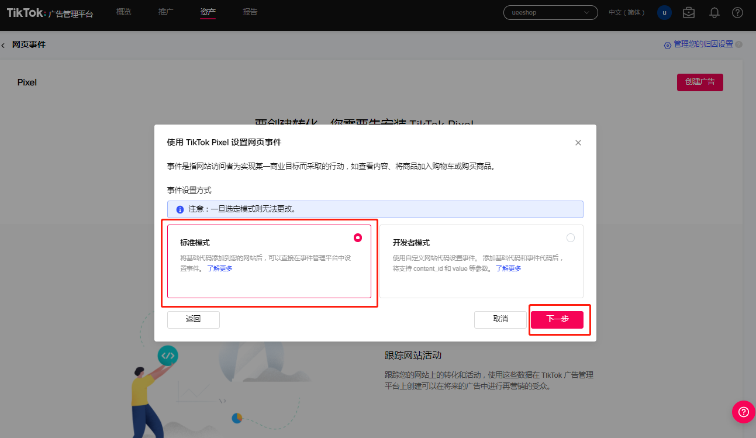Viewport: 756px width, 438px height.
Task: Click info icon next to 归因设置
Action: coord(739,44)
